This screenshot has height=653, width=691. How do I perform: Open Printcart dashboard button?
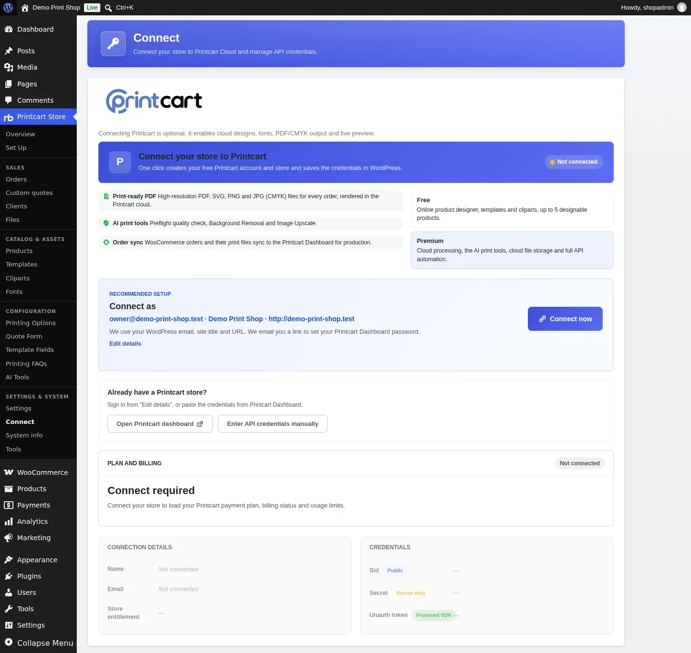pyautogui.click(x=160, y=424)
